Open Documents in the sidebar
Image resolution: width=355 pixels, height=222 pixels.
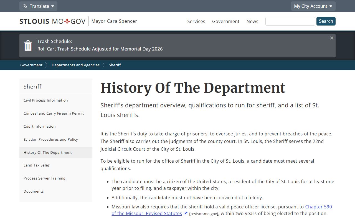click(56, 191)
